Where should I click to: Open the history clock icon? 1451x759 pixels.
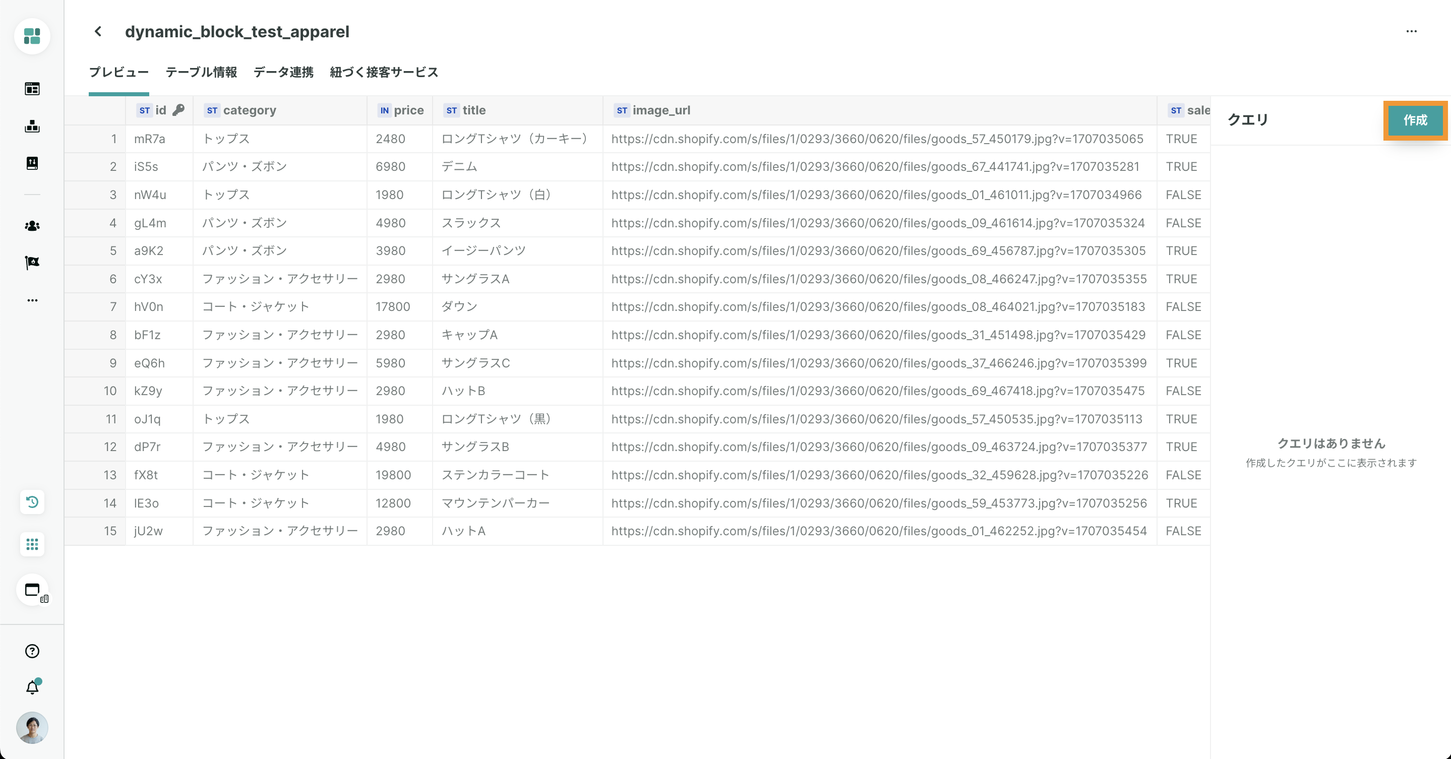[32, 501]
